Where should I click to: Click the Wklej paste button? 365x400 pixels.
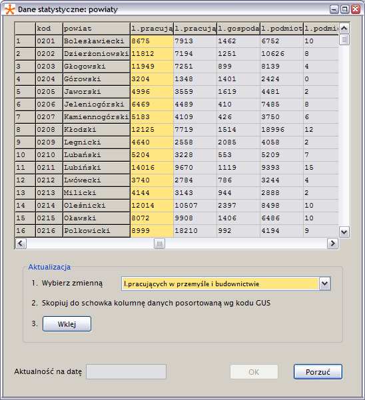coord(67,324)
